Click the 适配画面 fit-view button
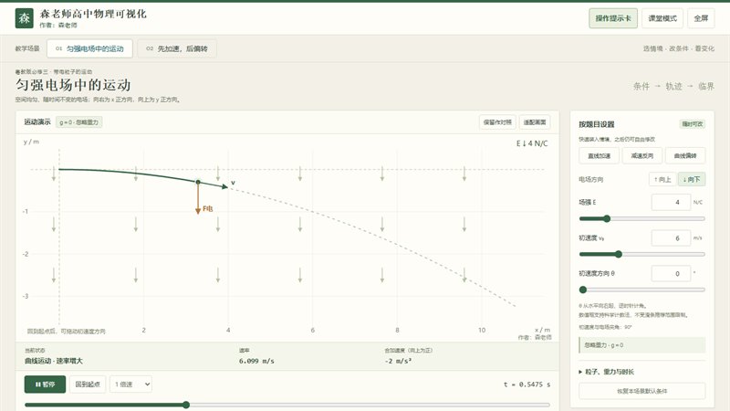 pyautogui.click(x=535, y=122)
